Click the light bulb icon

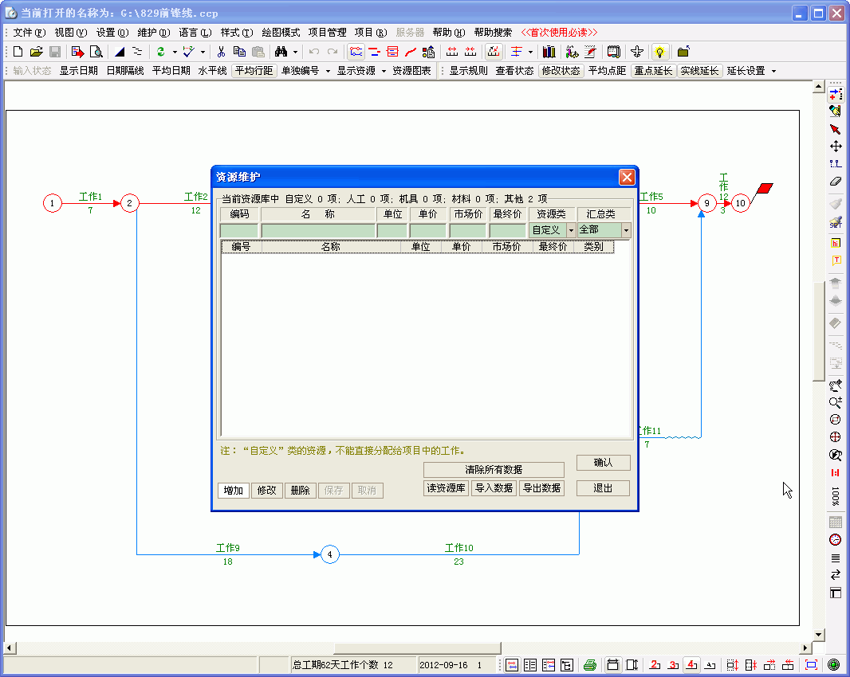pos(659,52)
